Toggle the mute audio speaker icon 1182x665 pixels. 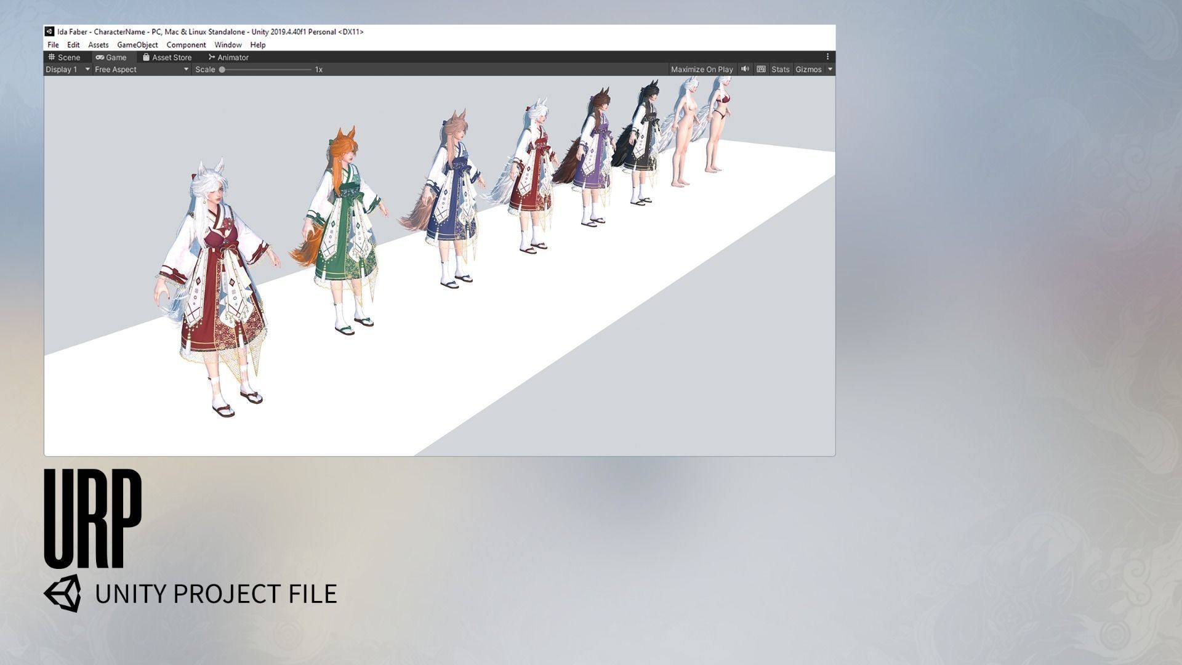point(745,69)
